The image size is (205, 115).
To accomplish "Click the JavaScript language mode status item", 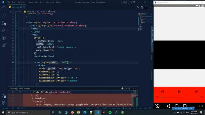I will [x=115, y=108].
